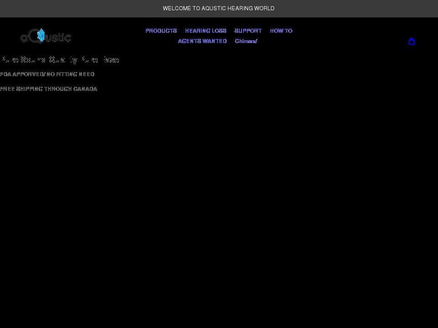Image resolution: width=438 pixels, height=328 pixels.
Task: Open the shopping cart icon
Action: pos(412,41)
